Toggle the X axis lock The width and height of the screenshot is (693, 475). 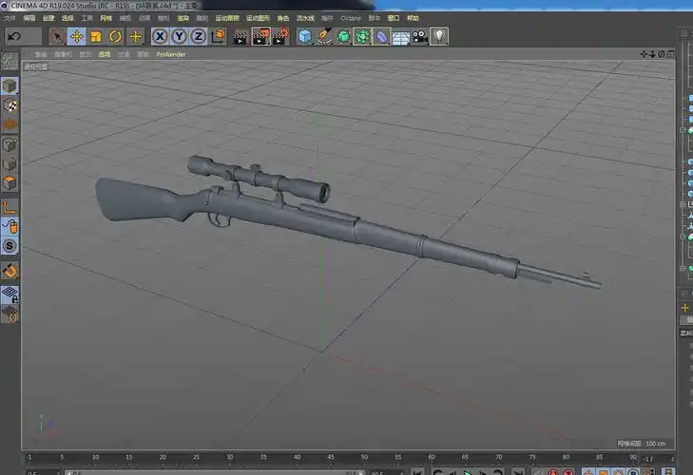click(x=160, y=36)
